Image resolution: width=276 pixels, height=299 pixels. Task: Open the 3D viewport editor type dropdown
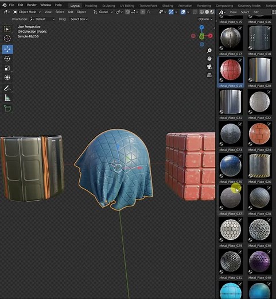click(x=7, y=12)
